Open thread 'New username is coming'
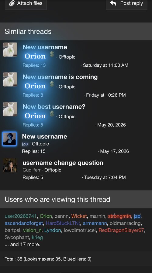152x273 pixels. (60, 77)
